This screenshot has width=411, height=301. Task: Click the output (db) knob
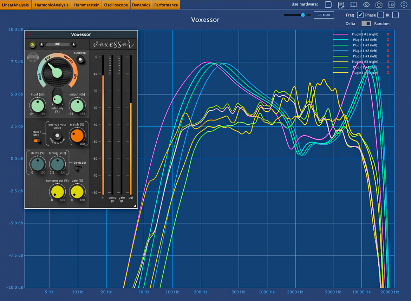(x=77, y=105)
